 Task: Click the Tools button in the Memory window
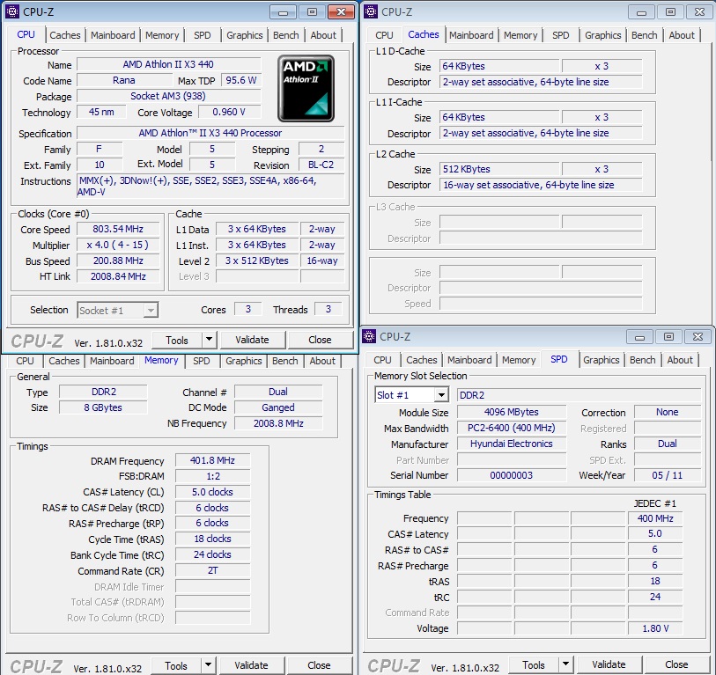coord(176,666)
